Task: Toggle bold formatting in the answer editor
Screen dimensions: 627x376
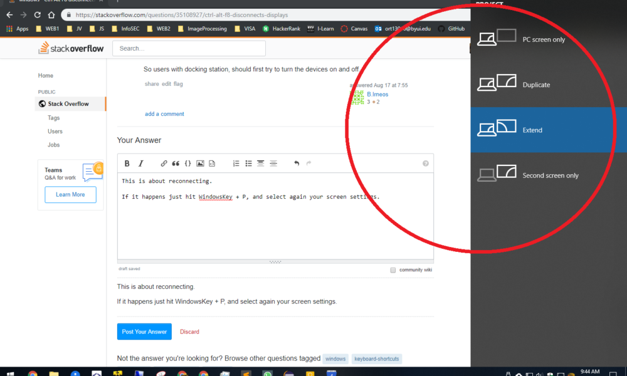Action: pyautogui.click(x=127, y=163)
